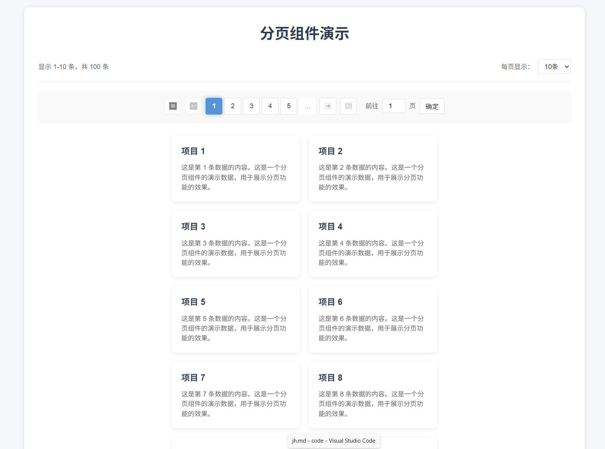Select page 3
This screenshot has height=449, width=605.
[x=251, y=106]
